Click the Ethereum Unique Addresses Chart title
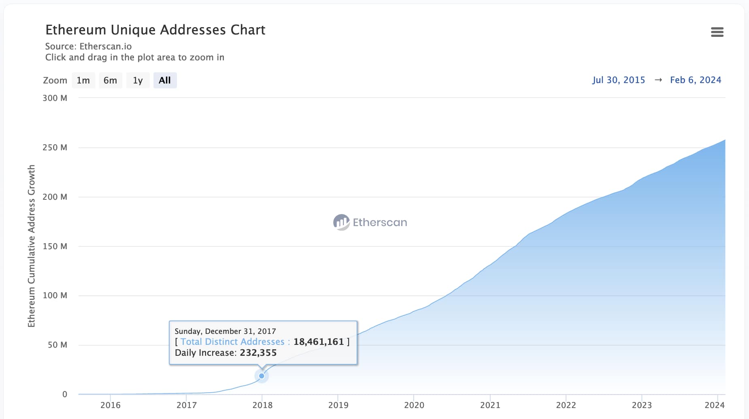 pyautogui.click(x=155, y=30)
